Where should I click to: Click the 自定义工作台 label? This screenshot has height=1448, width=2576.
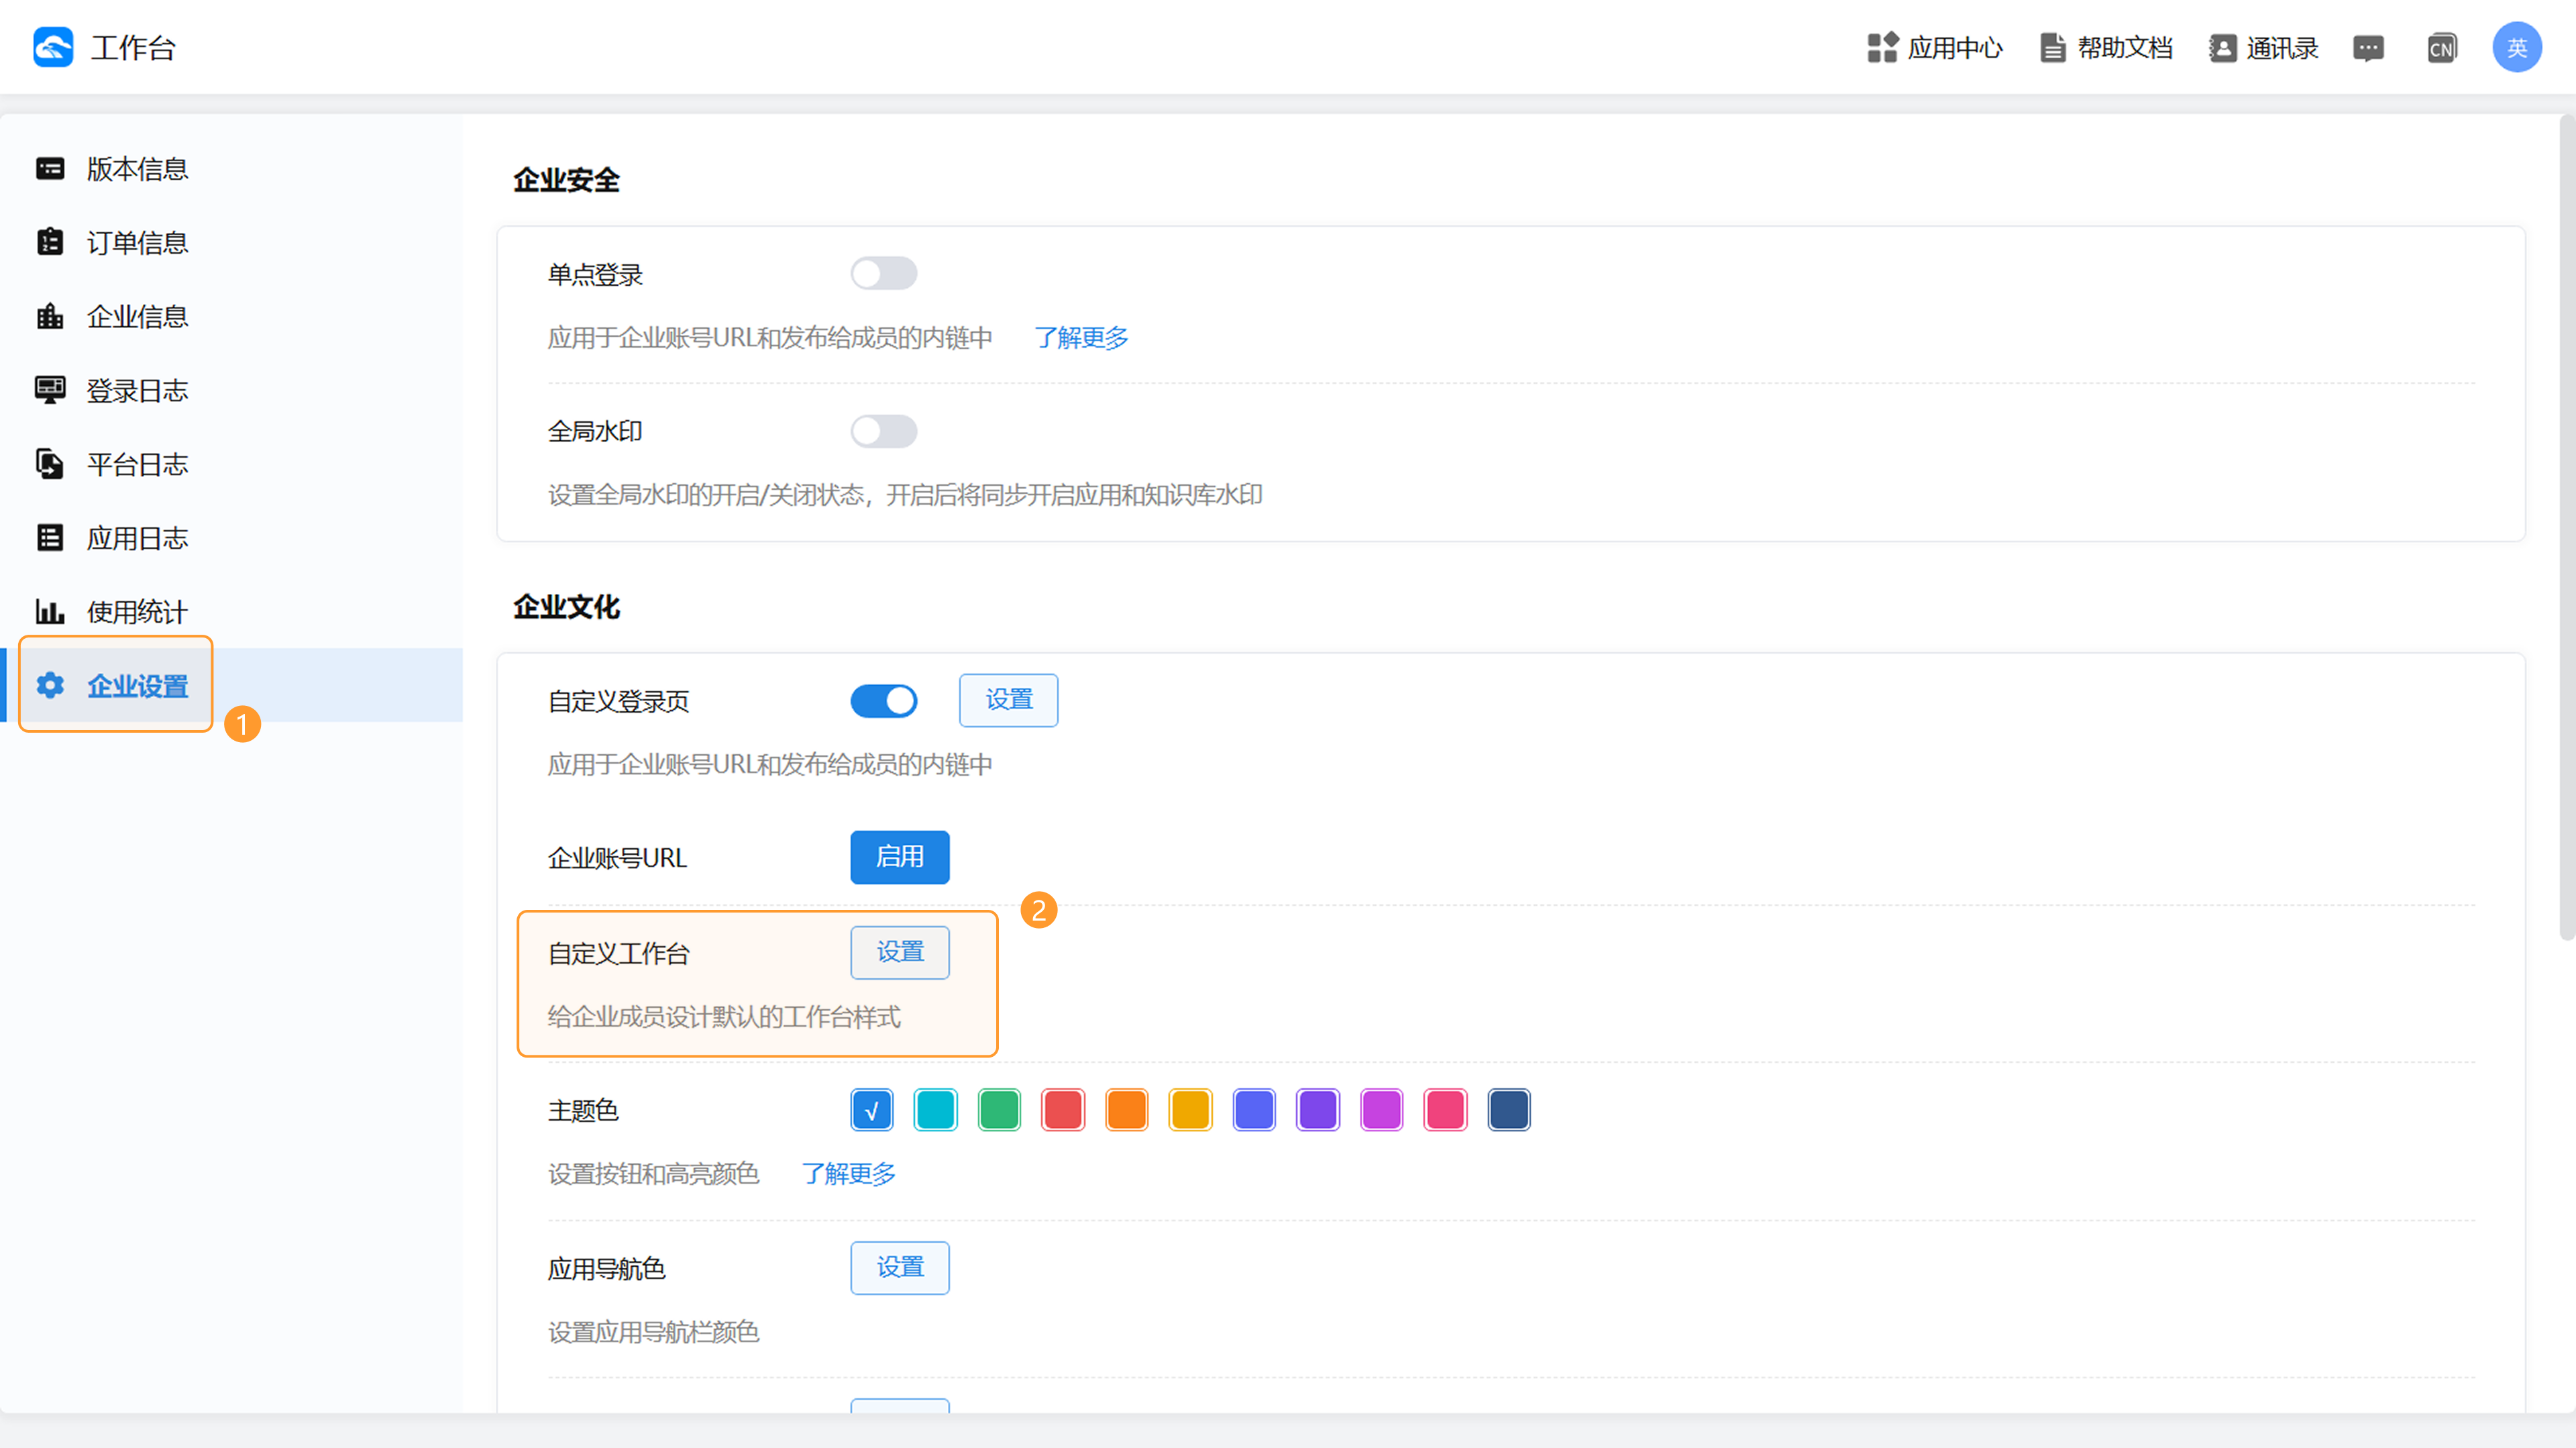click(618, 954)
